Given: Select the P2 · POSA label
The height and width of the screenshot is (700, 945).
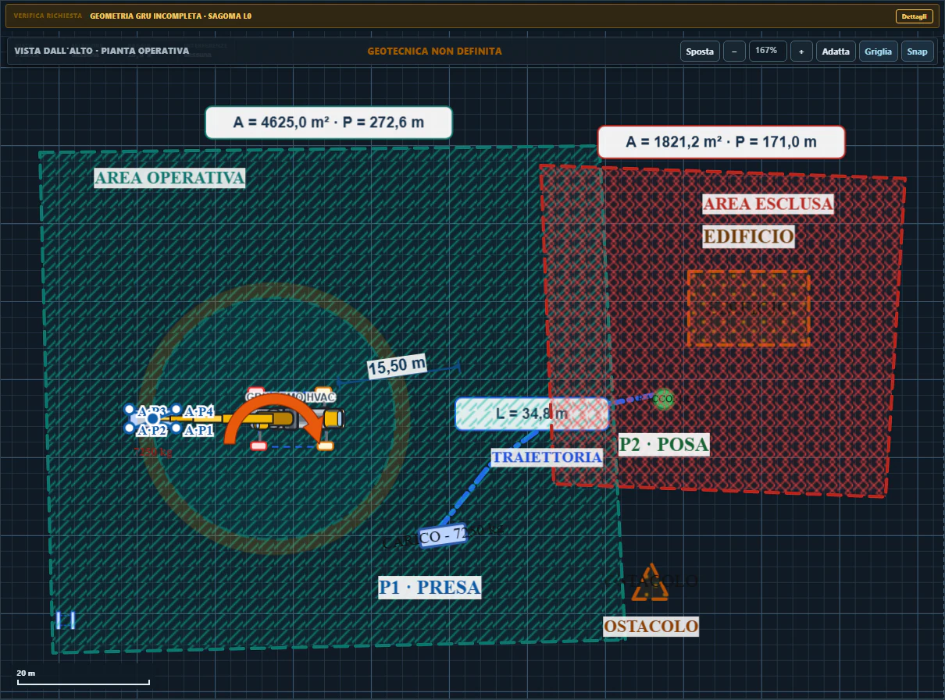Looking at the screenshot, I should [x=664, y=445].
